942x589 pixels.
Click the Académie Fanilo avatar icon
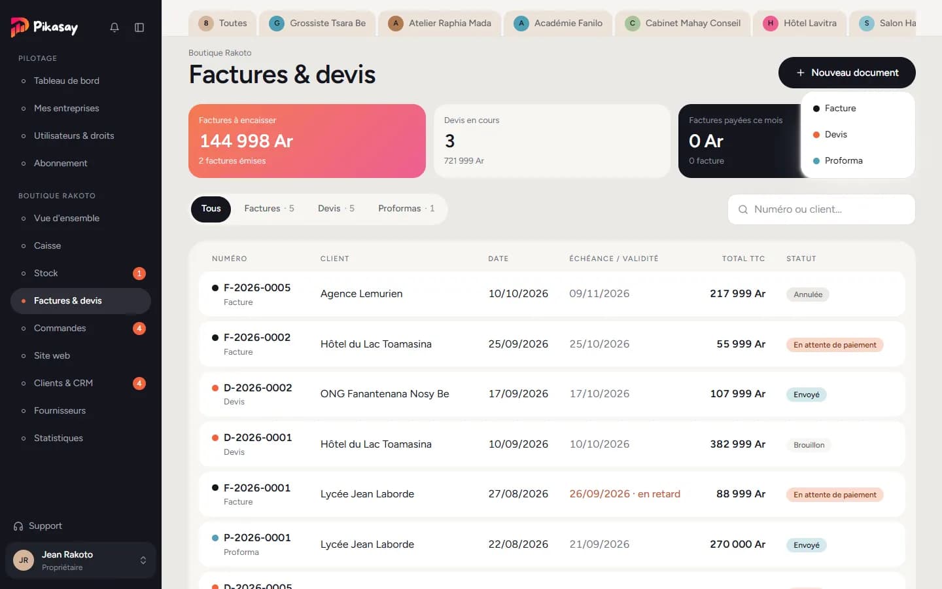point(521,24)
